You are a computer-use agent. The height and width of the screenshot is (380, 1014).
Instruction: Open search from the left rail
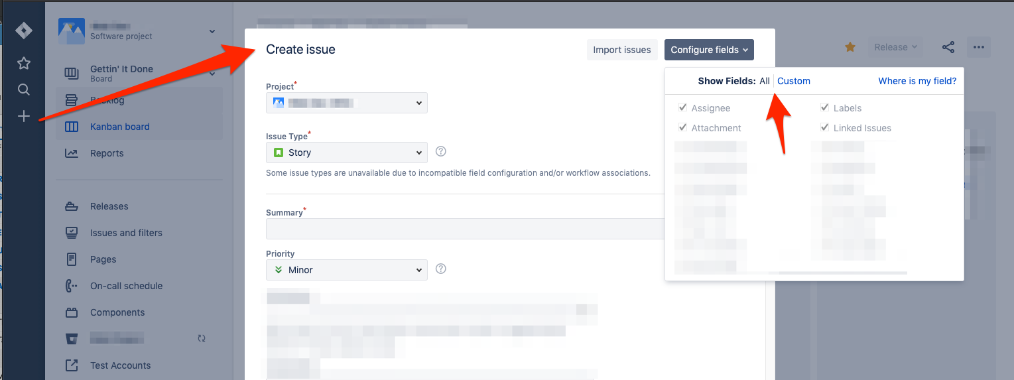pos(24,90)
